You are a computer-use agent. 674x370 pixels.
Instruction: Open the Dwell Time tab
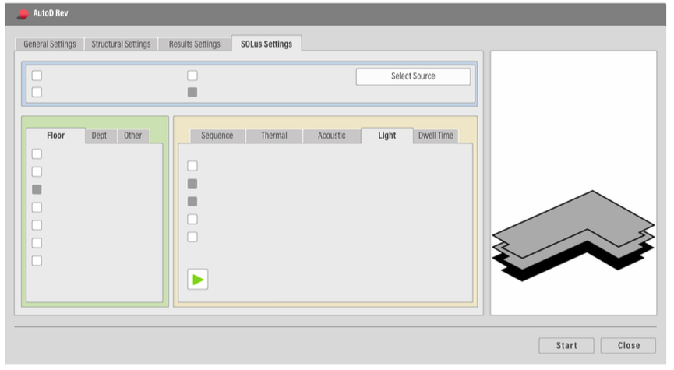pos(436,136)
